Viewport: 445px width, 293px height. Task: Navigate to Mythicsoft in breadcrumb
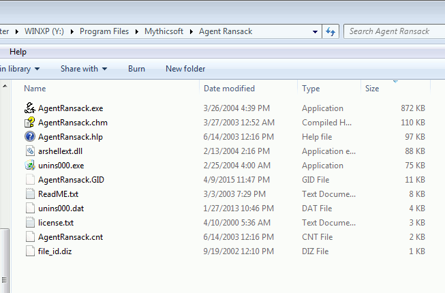(x=164, y=31)
